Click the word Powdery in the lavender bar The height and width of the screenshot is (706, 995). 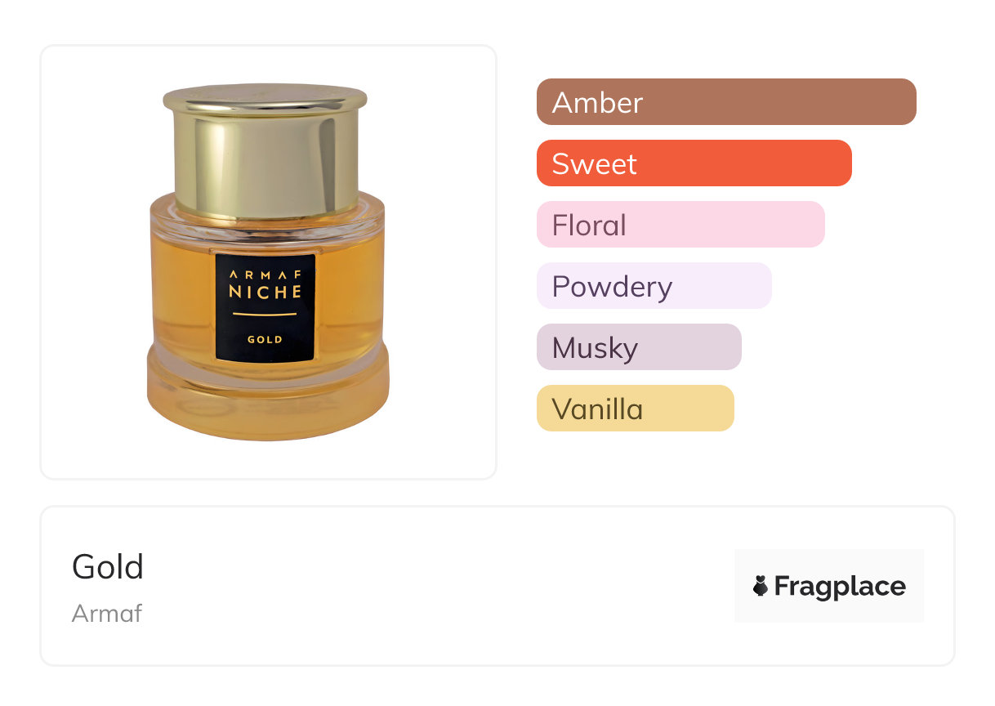(x=612, y=287)
